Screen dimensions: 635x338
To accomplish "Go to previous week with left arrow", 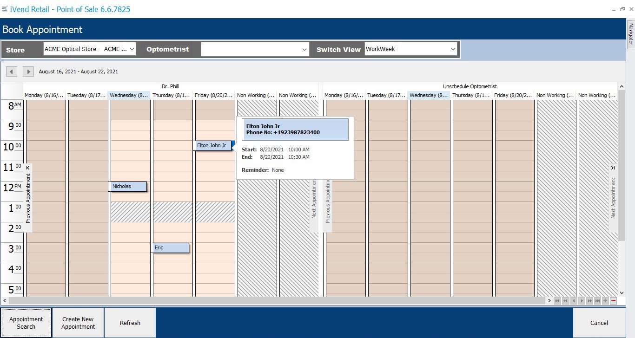I will (x=12, y=71).
